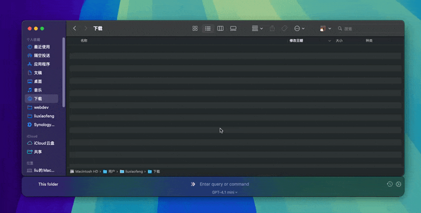Click the double-chevron prompt icon

click(x=193, y=184)
